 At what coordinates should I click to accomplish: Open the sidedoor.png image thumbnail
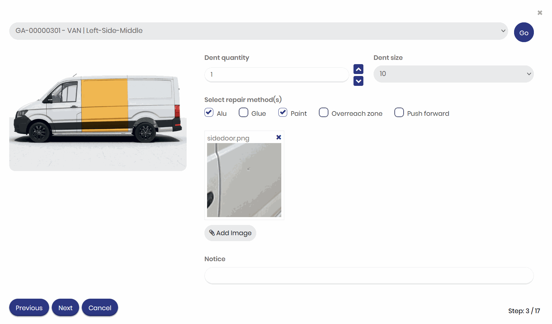click(244, 180)
